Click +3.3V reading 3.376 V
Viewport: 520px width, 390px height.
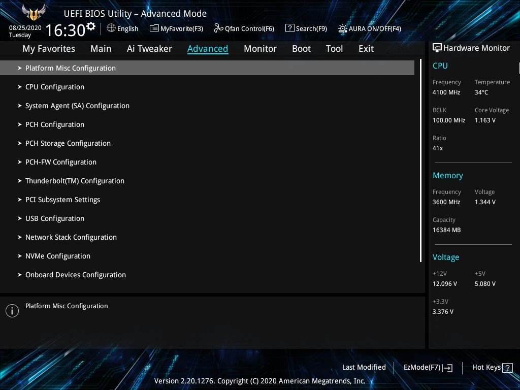tap(443, 312)
